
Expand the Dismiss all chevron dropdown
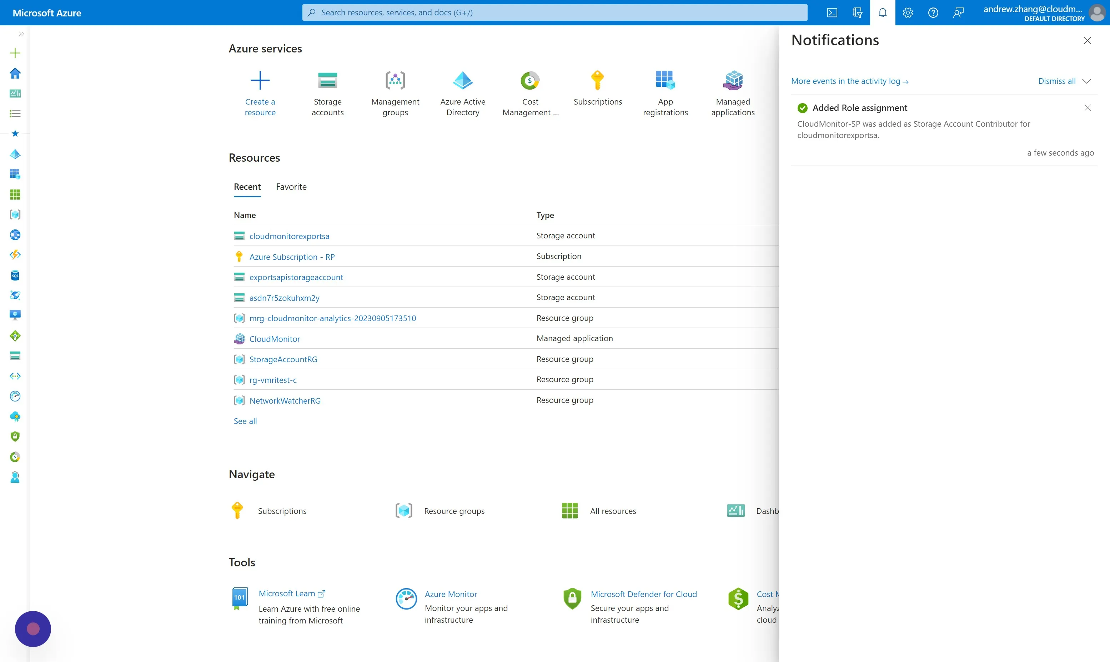pos(1087,81)
